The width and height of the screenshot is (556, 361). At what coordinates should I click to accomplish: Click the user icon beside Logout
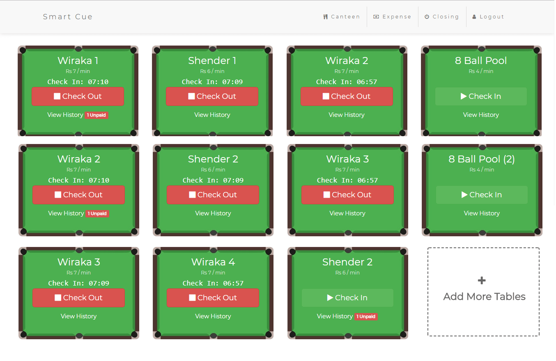point(474,17)
